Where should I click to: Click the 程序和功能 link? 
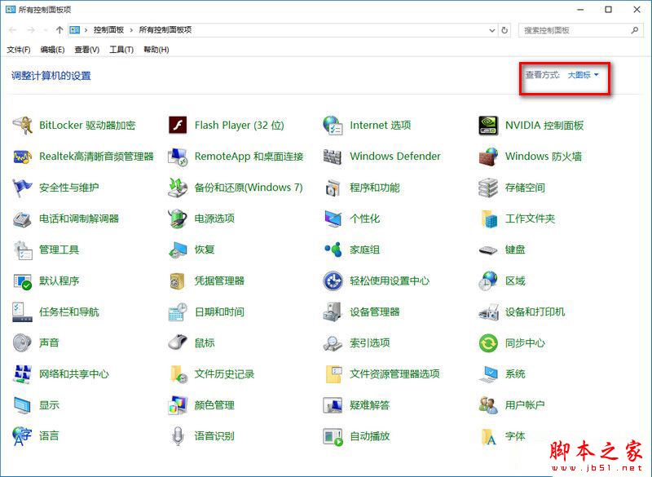click(374, 188)
